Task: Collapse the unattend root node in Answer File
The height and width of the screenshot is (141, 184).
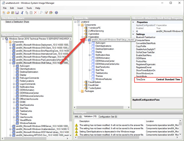Action: [75, 22]
